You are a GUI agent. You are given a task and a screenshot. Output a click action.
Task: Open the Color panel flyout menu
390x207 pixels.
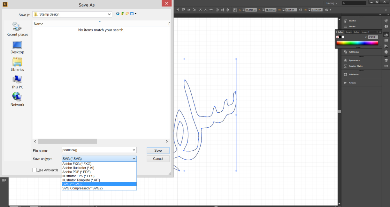click(379, 32)
